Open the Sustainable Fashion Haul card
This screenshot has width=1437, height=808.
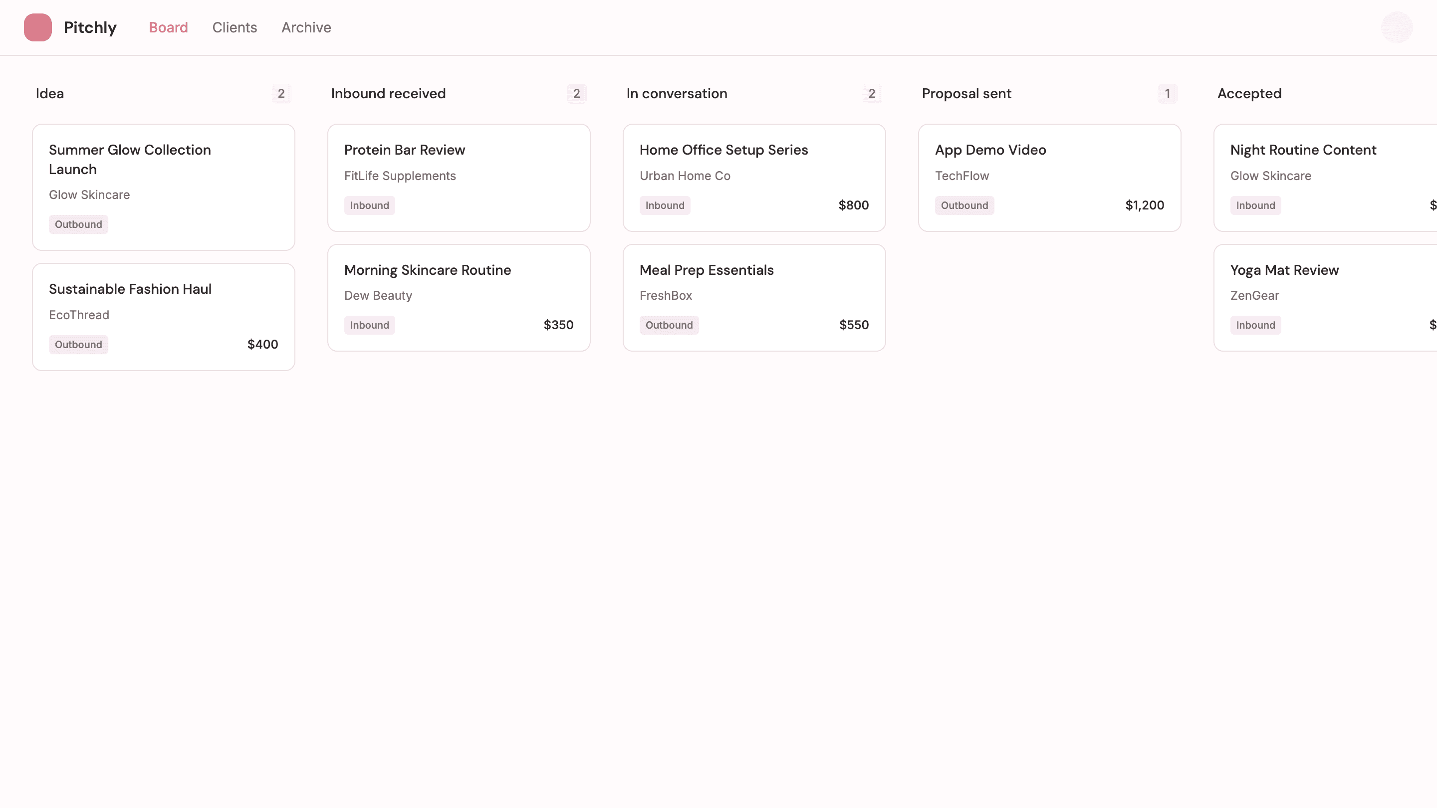[x=163, y=315]
